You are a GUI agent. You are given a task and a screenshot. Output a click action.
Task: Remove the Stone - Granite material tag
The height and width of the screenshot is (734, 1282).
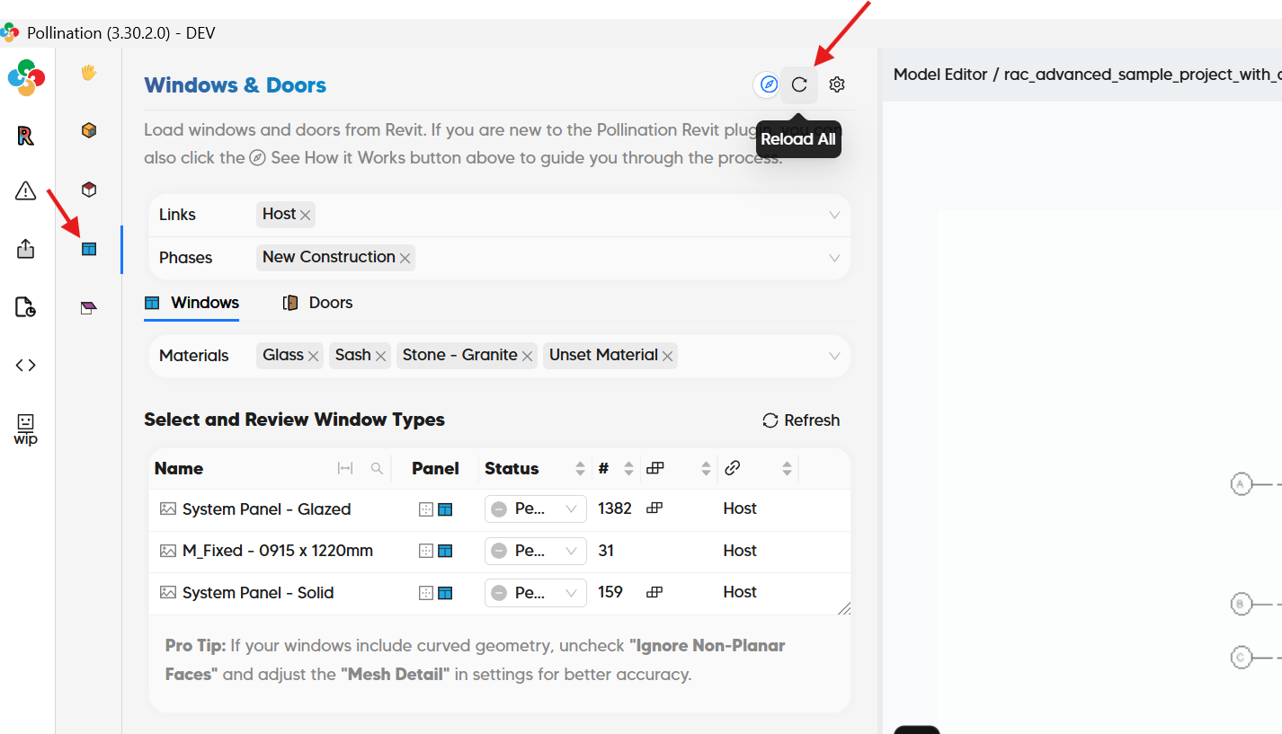pyautogui.click(x=527, y=356)
